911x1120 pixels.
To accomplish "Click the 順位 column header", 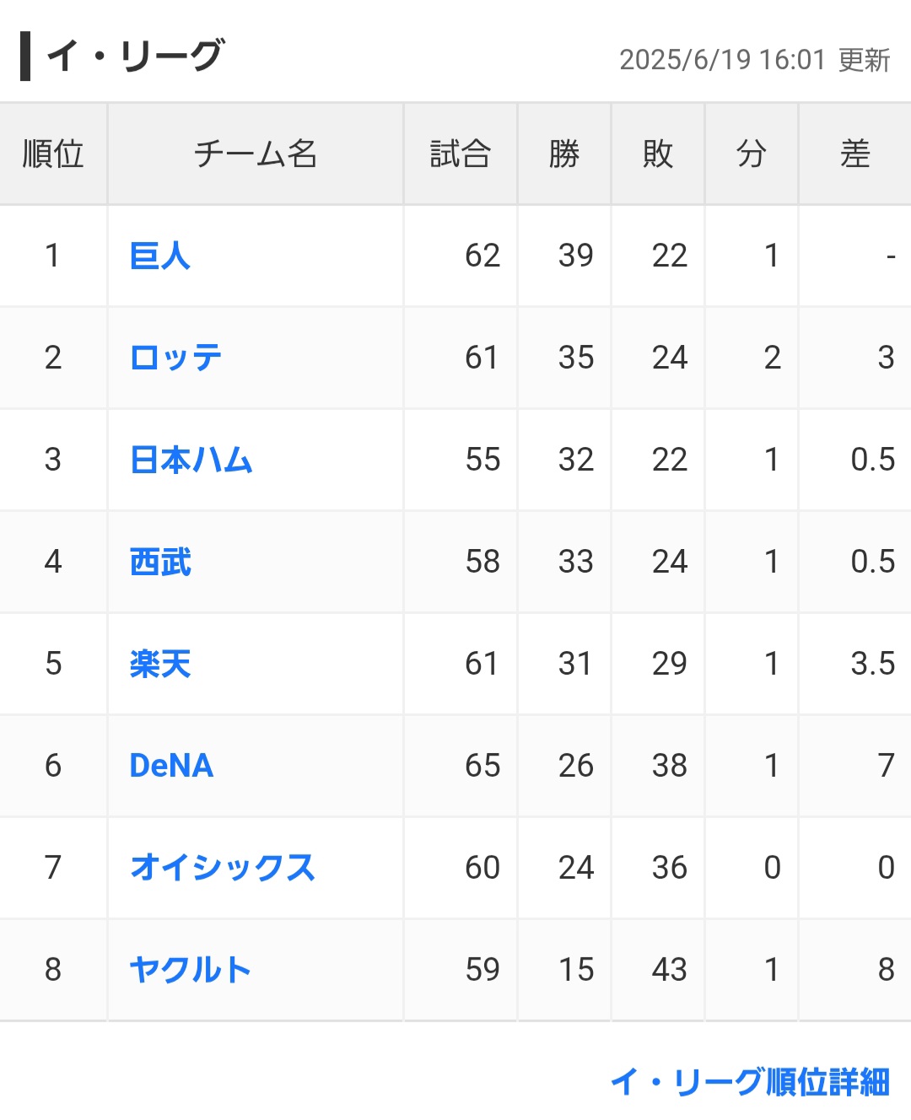I will point(53,154).
